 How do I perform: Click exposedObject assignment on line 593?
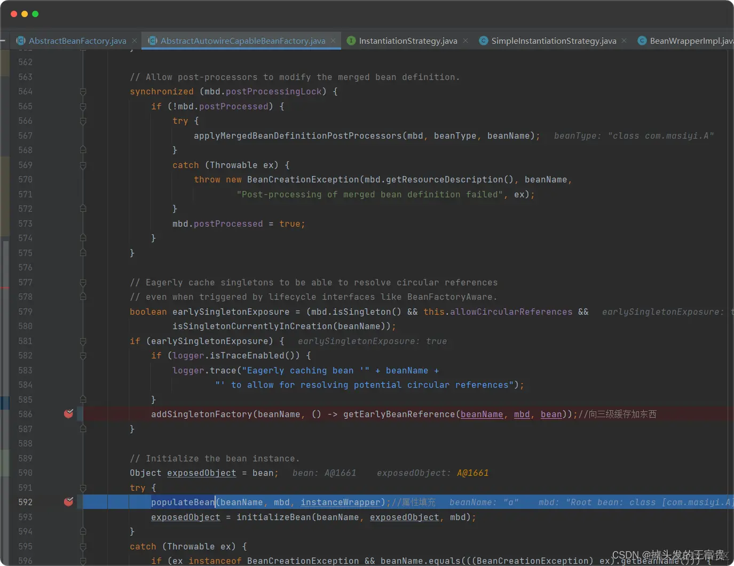(x=185, y=517)
